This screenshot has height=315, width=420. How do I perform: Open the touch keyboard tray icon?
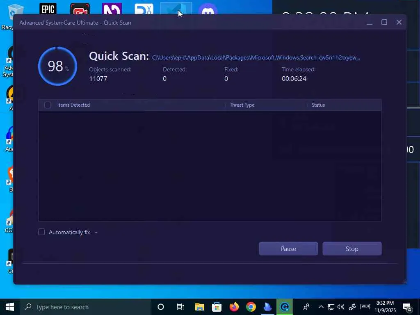365,307
